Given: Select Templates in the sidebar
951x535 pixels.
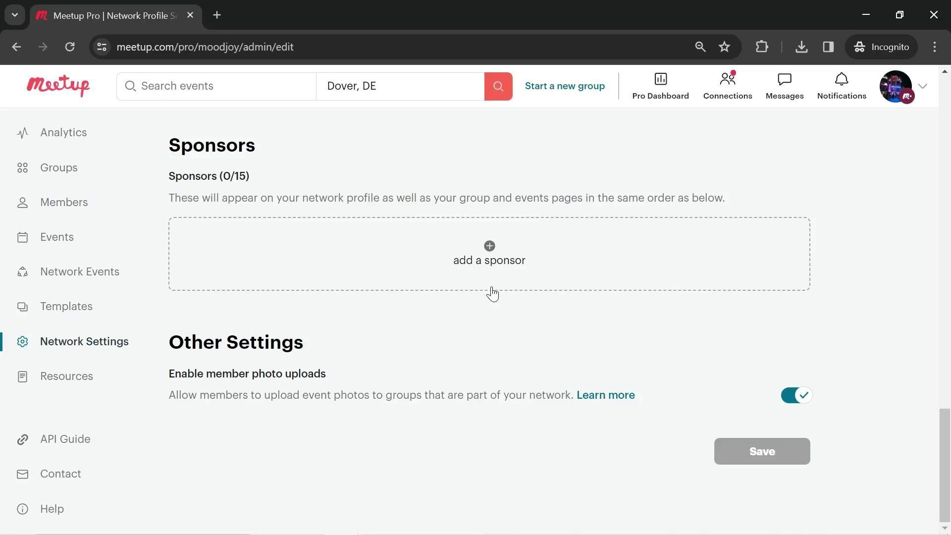Looking at the screenshot, I should click(x=66, y=306).
